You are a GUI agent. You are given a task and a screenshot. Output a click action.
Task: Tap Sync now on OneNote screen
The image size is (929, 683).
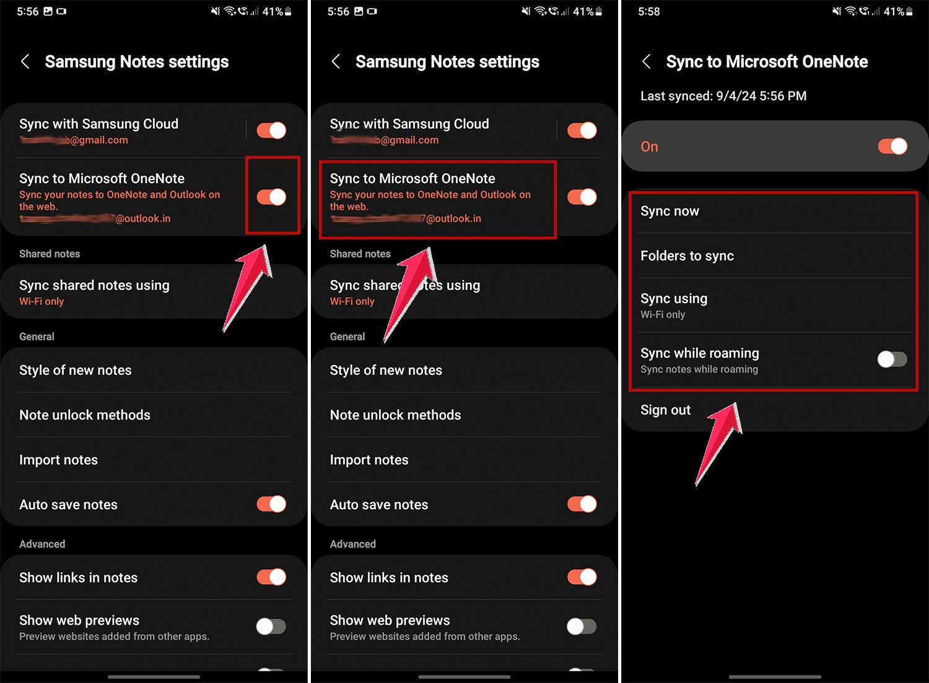click(670, 211)
